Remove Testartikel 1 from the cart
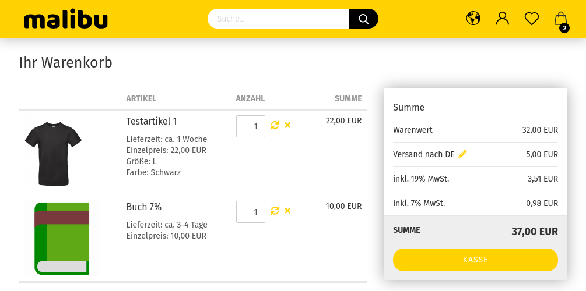Image resolution: width=586 pixels, height=291 pixels. [x=287, y=125]
